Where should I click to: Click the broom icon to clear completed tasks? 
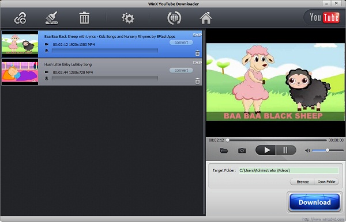point(52,18)
